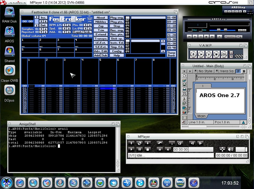Click the AmigaShell vertical scrollbar

118,143
